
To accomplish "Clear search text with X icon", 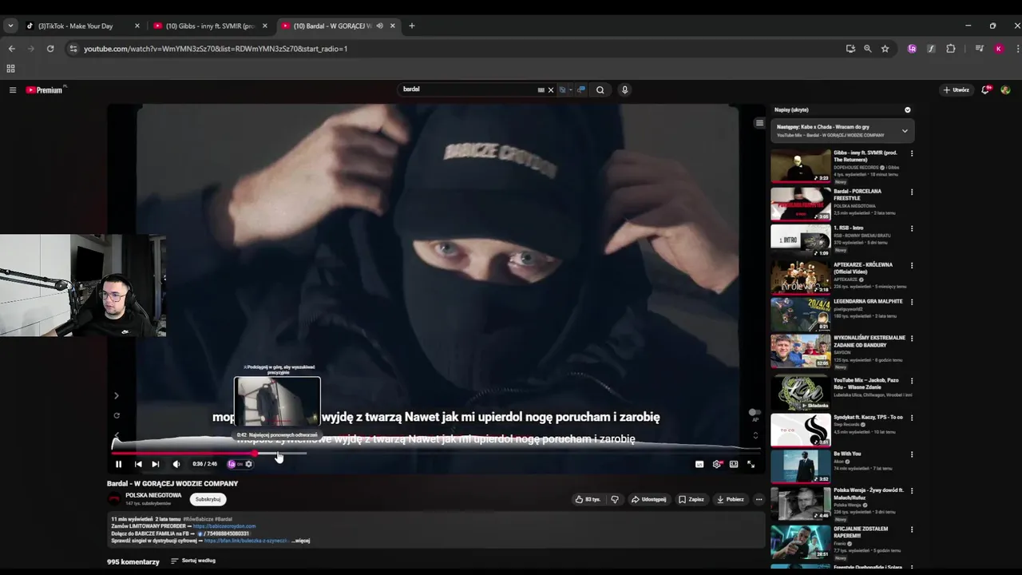I will (550, 90).
